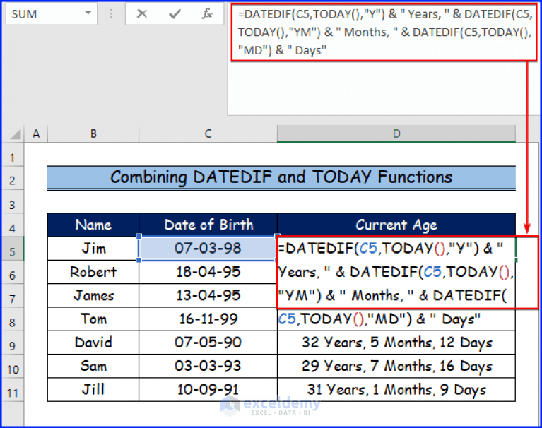Click the Select All corner triangle
The image size is (542, 428).
coord(16,133)
